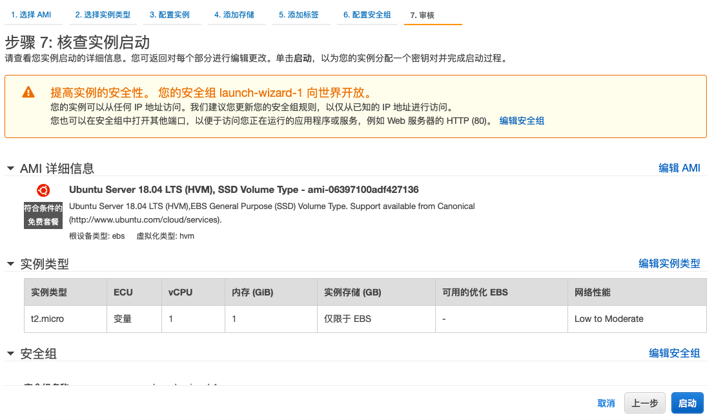This screenshot has width=714, height=420.
Task: Go to step 1. 选择 AMI tab
Action: click(31, 15)
